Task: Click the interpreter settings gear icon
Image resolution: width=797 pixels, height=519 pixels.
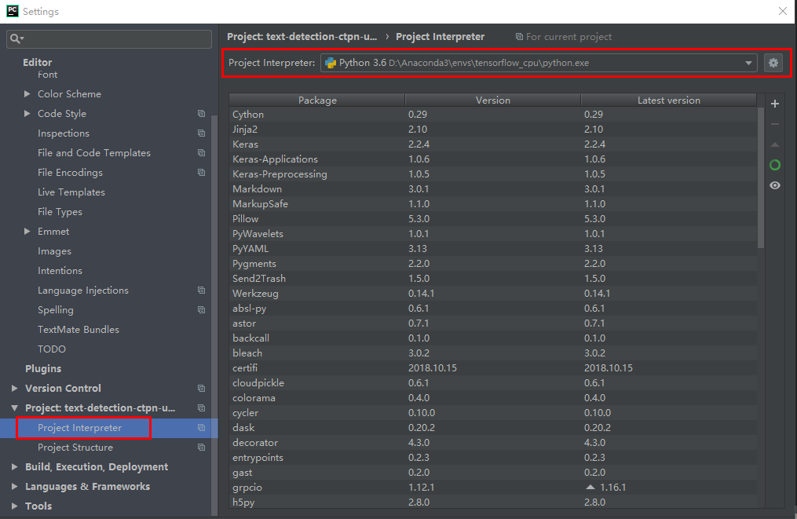Action: 773,63
